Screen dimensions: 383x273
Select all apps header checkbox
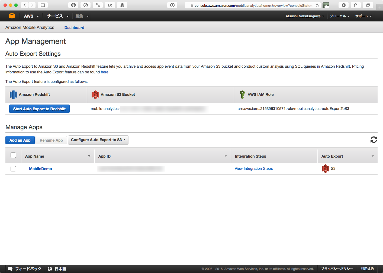pos(13,155)
